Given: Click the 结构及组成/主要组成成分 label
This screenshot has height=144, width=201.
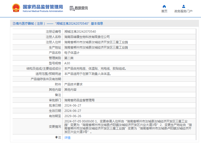Looking at the screenshot, I should [44, 69].
